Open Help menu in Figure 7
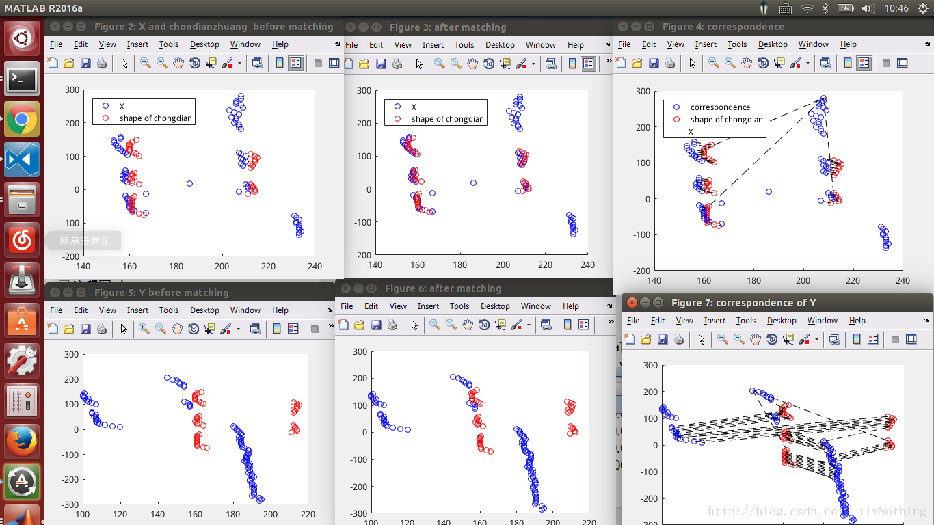The height and width of the screenshot is (525, 934). coord(857,320)
